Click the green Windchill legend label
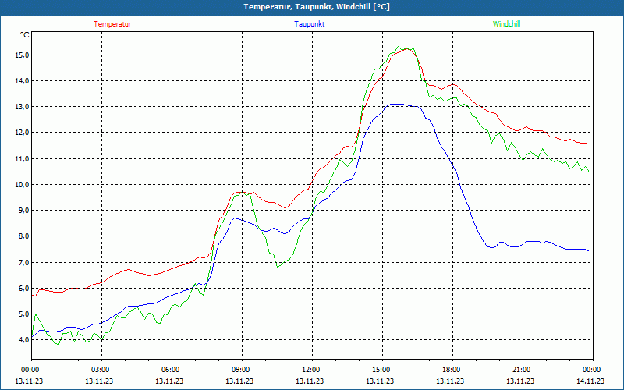624x390 pixels. click(x=506, y=24)
